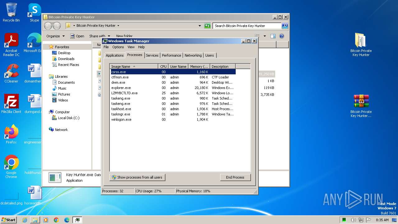The height and width of the screenshot is (224, 398).
Task: Click the Start button
Action: [8, 220]
